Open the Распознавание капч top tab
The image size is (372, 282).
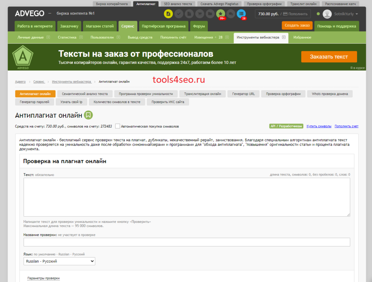(x=340, y=4)
